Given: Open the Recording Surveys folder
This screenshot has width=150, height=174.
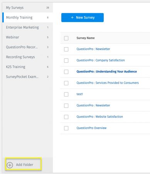Looking at the screenshot, I should (x=27, y=57).
